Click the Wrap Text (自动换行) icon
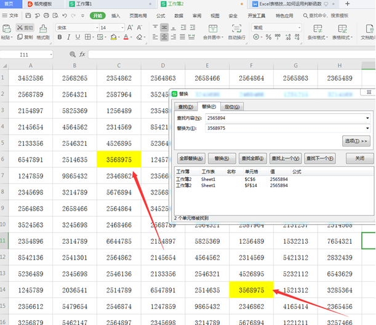The width and height of the screenshot is (376, 325). click(236, 28)
